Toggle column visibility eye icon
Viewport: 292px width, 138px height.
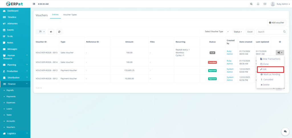[51, 32]
